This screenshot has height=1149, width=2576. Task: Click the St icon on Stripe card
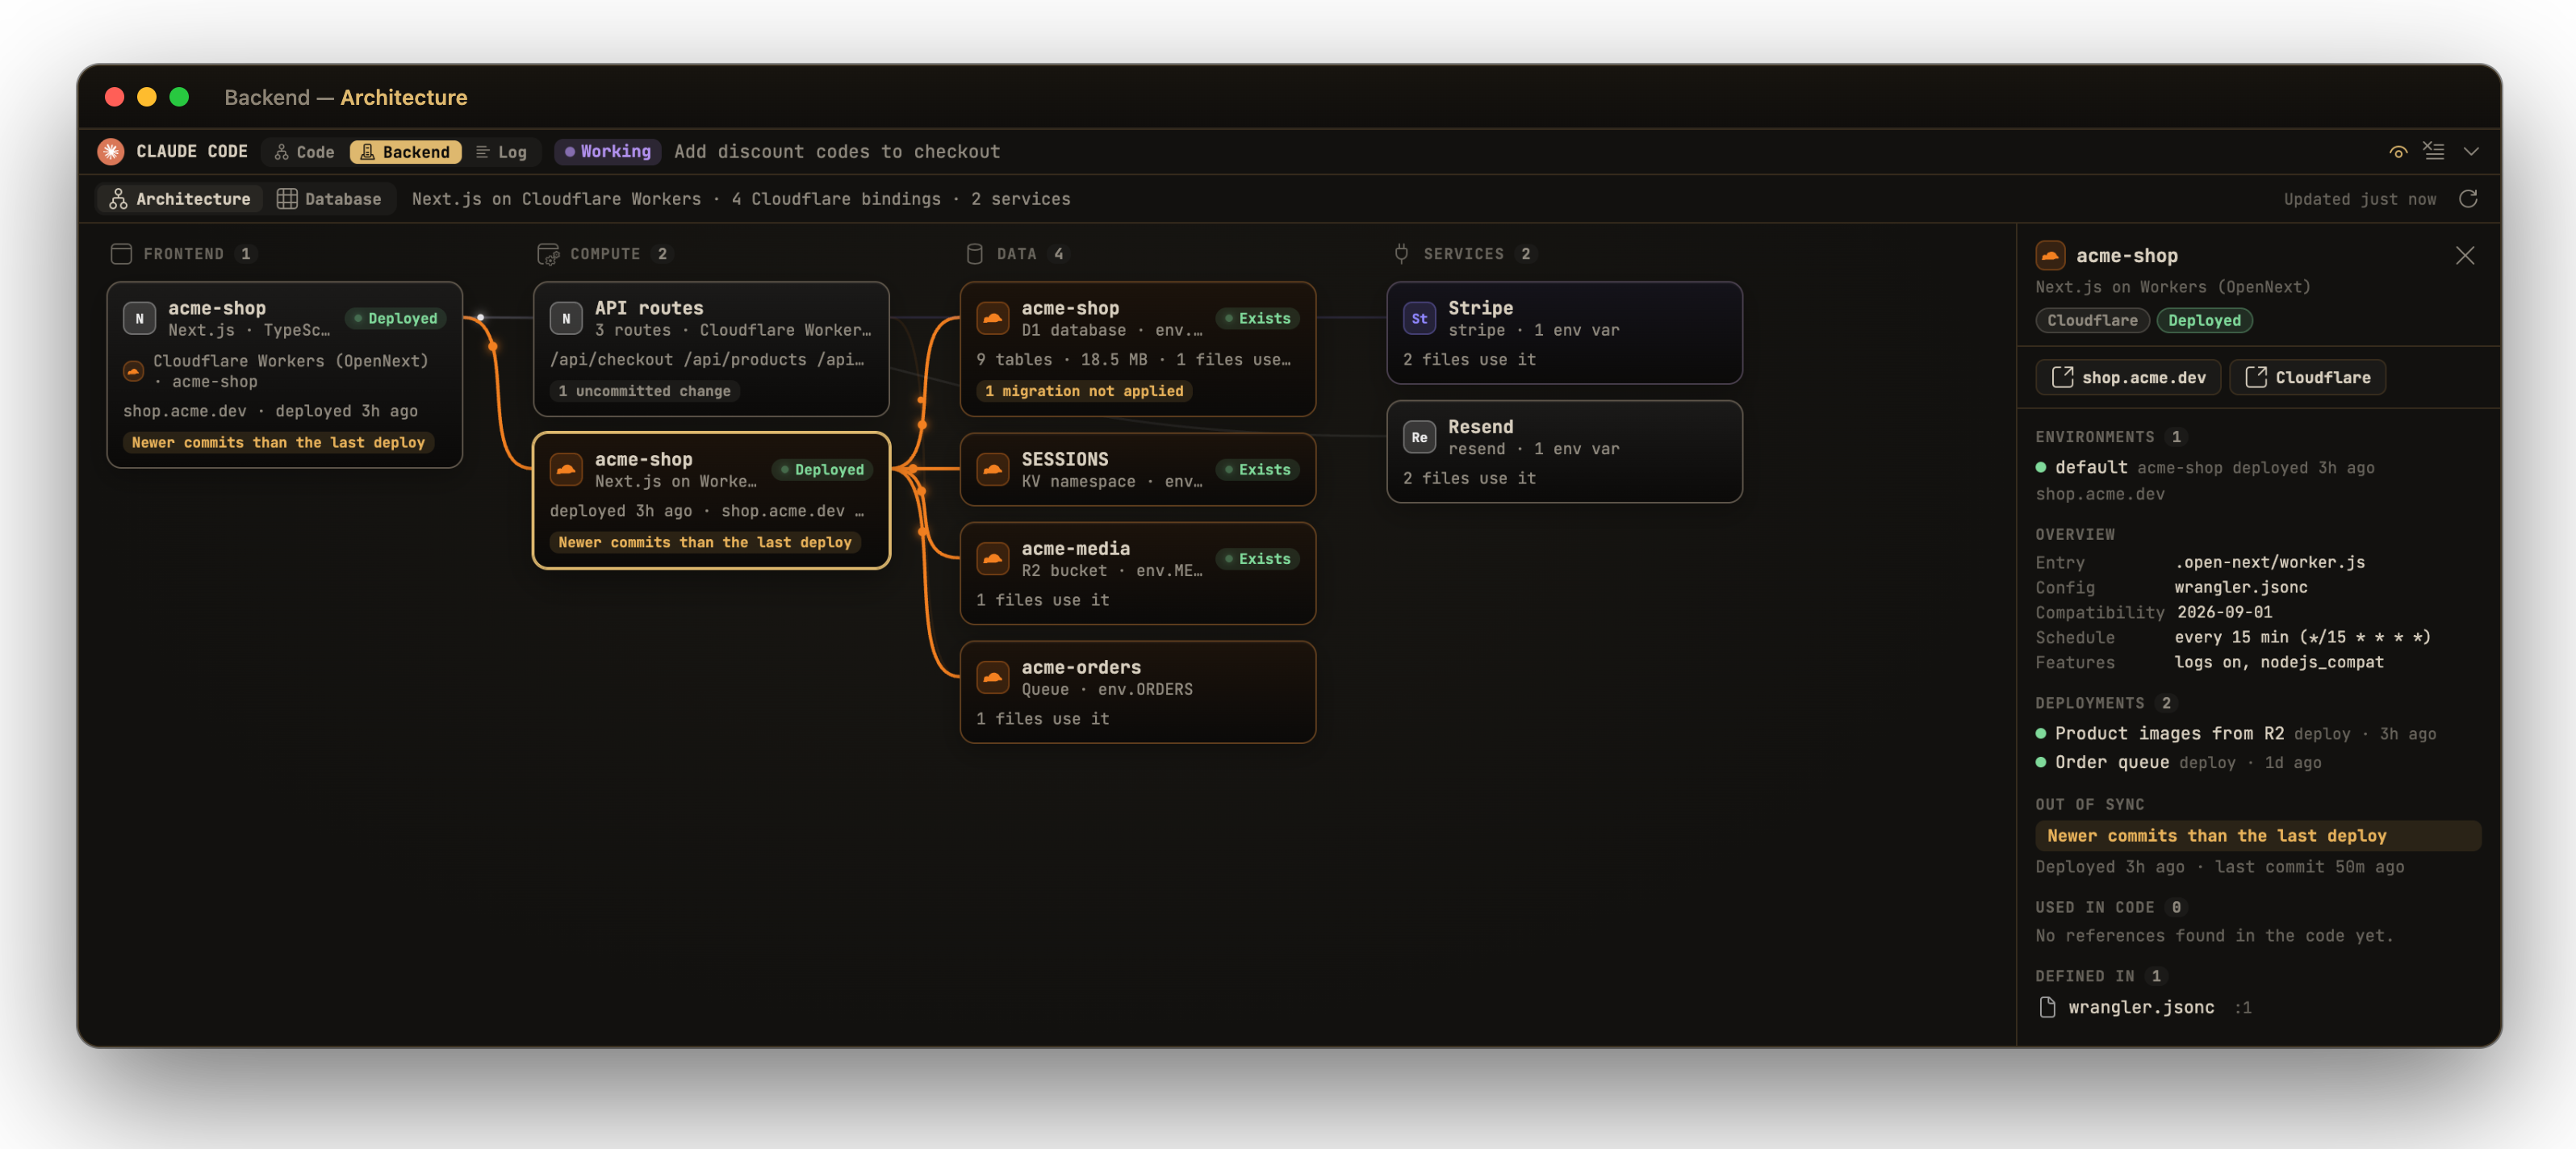click(x=1420, y=318)
